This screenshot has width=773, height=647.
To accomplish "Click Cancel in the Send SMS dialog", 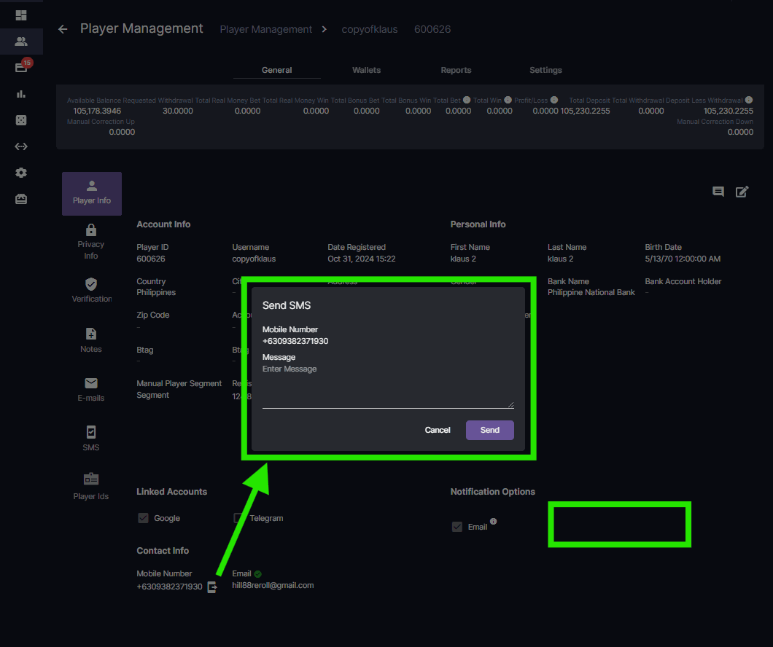I will pyautogui.click(x=438, y=431).
